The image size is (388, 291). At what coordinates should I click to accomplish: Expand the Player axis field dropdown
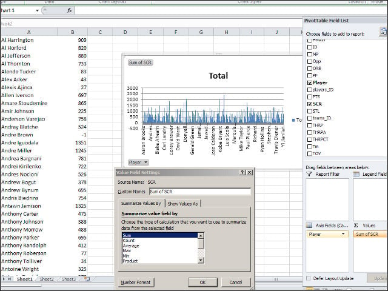pos(343,234)
